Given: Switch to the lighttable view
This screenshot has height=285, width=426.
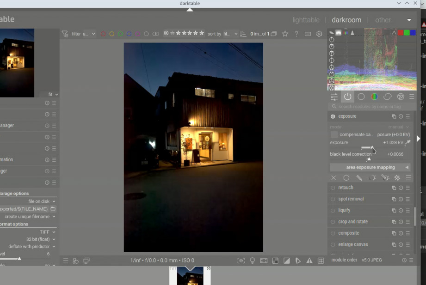Looking at the screenshot, I should pyautogui.click(x=306, y=20).
